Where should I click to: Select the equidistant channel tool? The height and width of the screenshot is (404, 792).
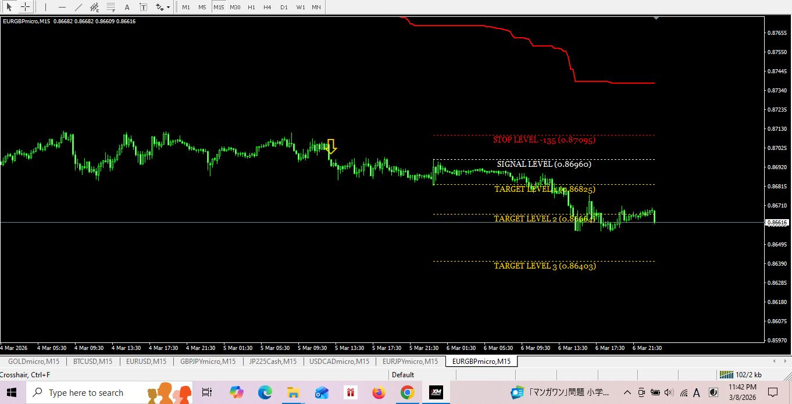[x=94, y=7]
